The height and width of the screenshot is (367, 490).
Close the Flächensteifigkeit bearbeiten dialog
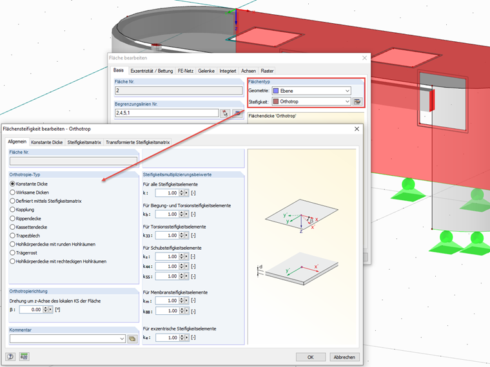[x=357, y=129]
